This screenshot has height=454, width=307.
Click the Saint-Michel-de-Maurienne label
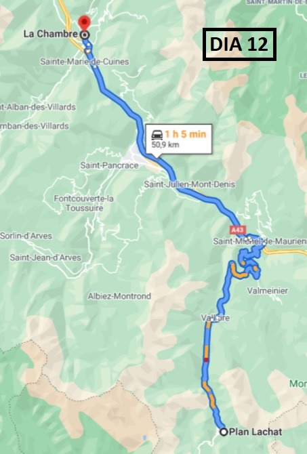(x=260, y=241)
